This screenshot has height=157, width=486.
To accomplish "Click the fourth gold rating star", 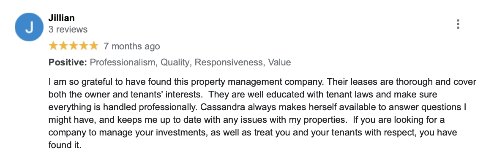I will (x=83, y=46).
